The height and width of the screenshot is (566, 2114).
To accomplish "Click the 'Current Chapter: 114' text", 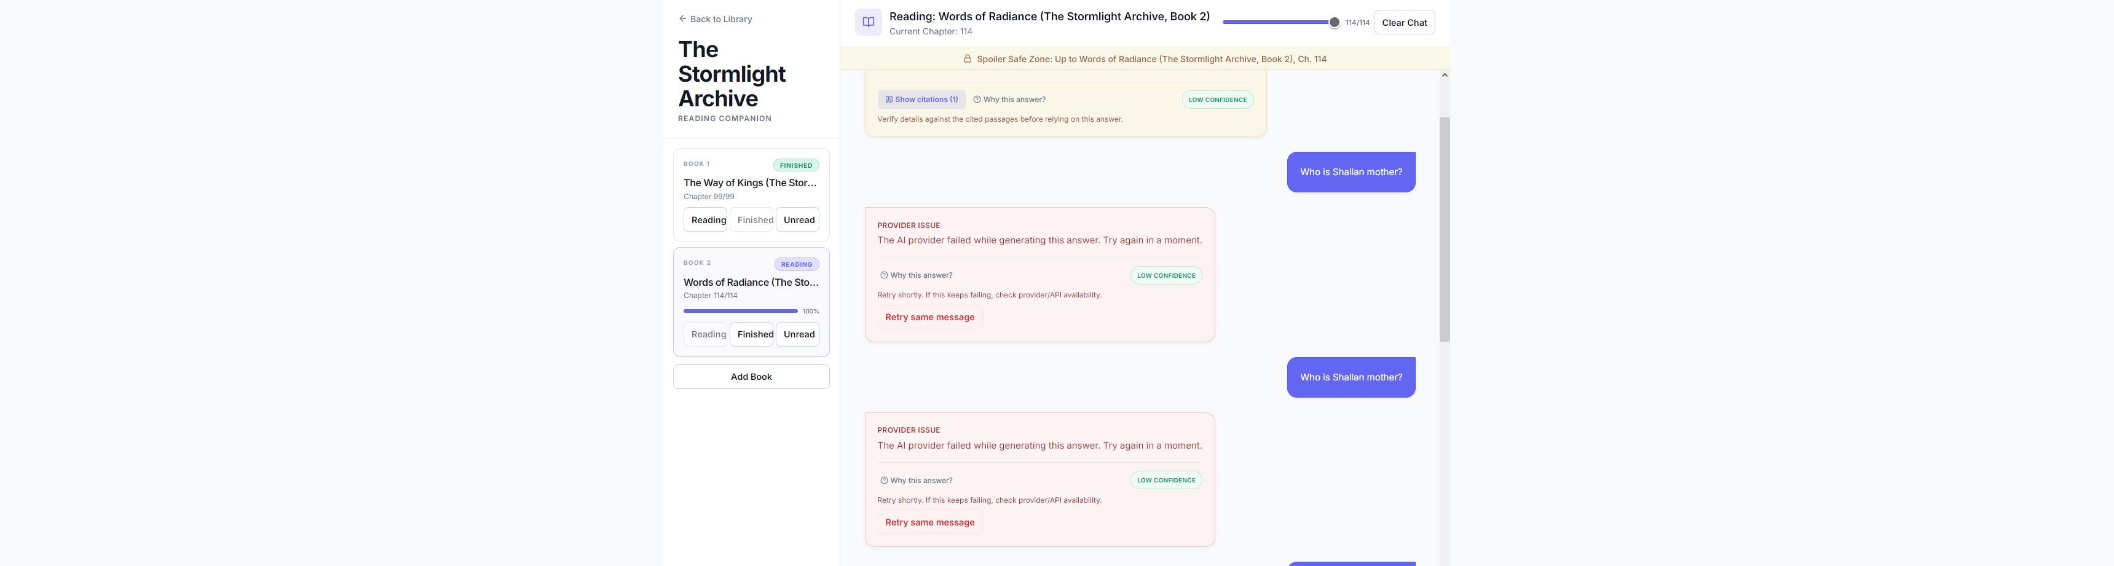I will pyautogui.click(x=931, y=32).
